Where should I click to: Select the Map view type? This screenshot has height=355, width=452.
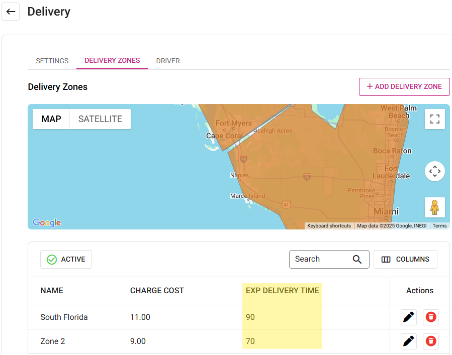[51, 119]
